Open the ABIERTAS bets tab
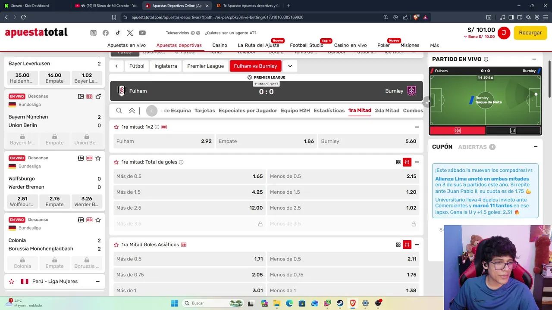 pyautogui.click(x=477, y=147)
